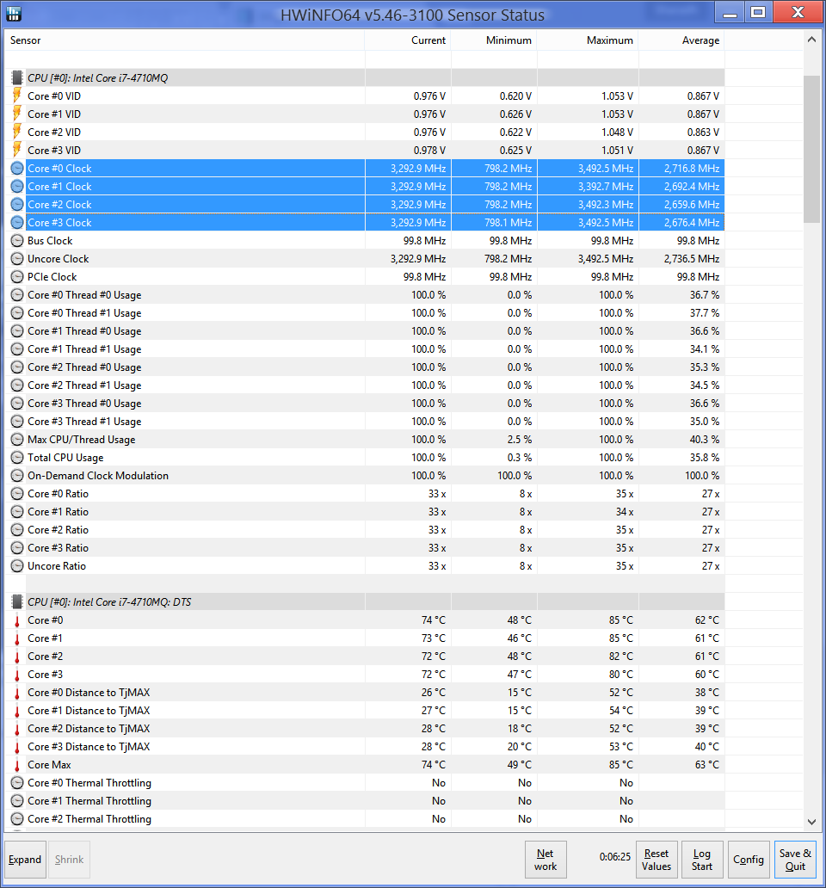
Task: Click the icon for Max CPU/Thread Usage
Action: (x=17, y=440)
